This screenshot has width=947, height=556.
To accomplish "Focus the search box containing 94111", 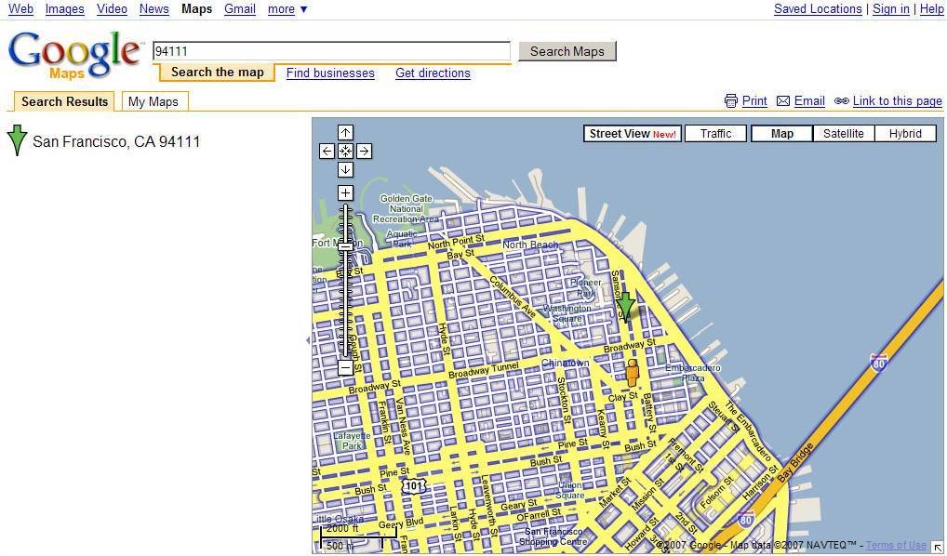I will [331, 51].
